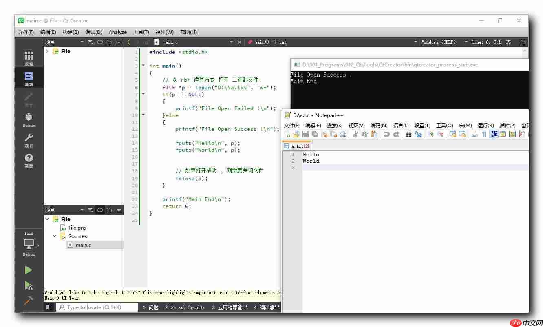Image resolution: width=543 pixels, height=327 pixels.
Task: Build project with the hammer icon
Action: coord(29,300)
